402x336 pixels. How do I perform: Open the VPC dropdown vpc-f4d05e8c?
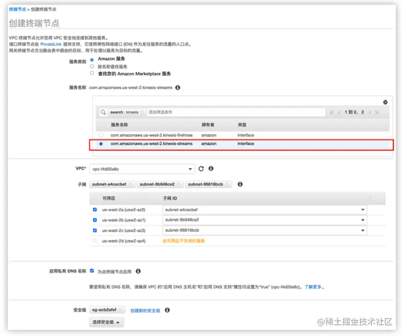coord(142,169)
